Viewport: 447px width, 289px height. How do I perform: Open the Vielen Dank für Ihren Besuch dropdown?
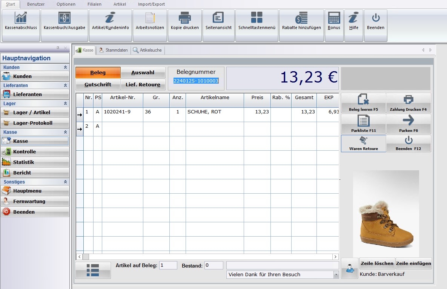click(x=336, y=275)
